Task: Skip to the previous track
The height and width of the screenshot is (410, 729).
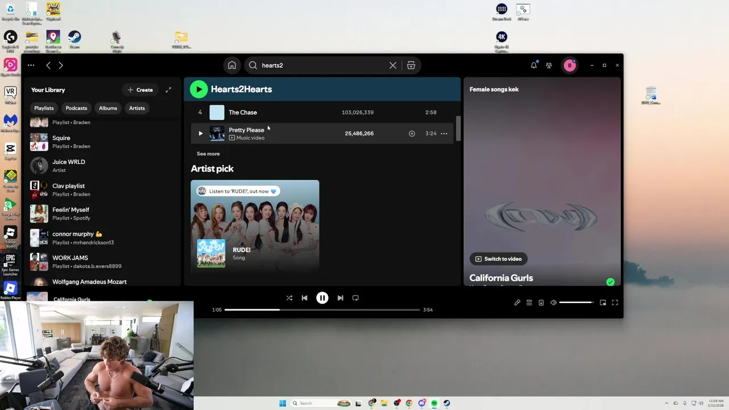Action: (x=305, y=298)
